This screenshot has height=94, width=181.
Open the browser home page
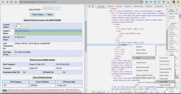tap(16, 2)
